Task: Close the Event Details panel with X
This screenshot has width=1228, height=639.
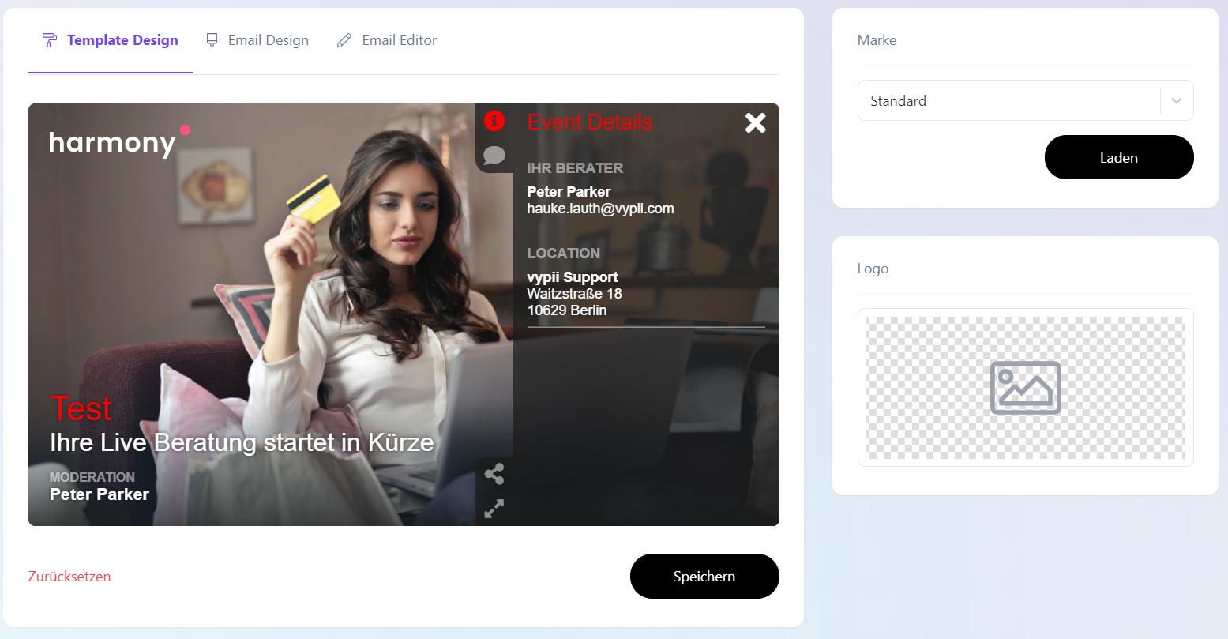Action: tap(756, 122)
